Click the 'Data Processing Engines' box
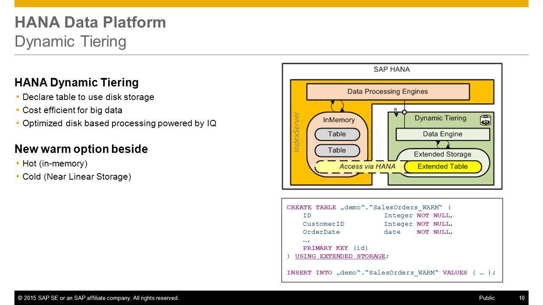543x305 pixels. (x=388, y=91)
